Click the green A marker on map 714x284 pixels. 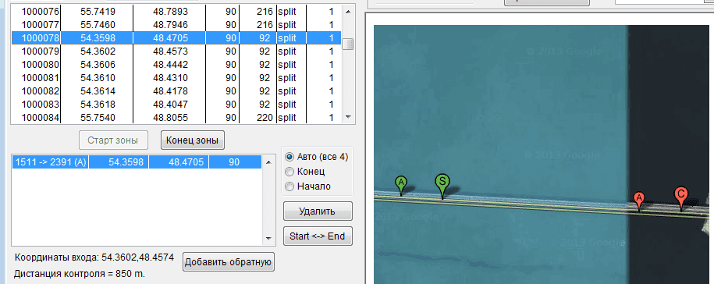click(x=401, y=185)
